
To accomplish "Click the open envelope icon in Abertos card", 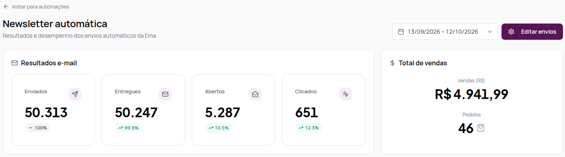I will pos(255,94).
